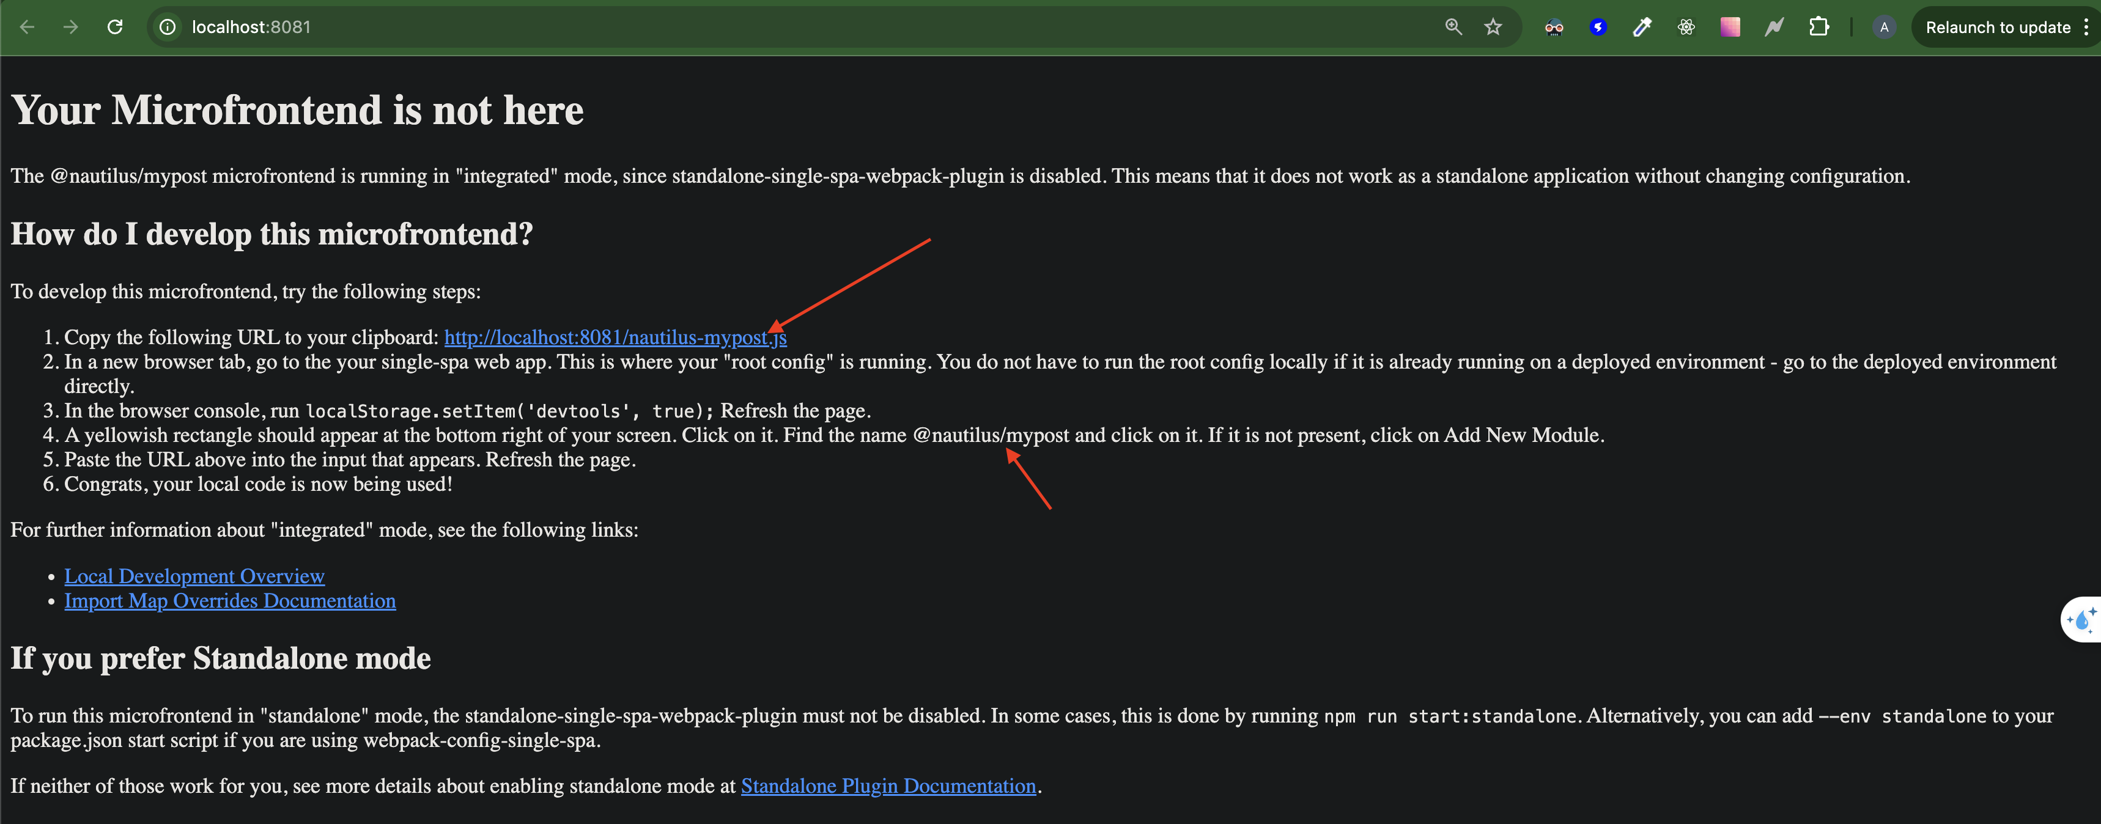
Task: Open the page zoom magnifier icon
Action: coord(1453,27)
